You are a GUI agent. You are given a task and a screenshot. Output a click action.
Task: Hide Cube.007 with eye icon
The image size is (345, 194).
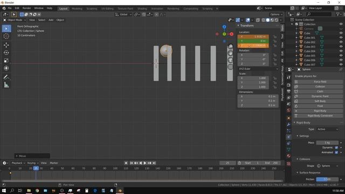coord(341,65)
